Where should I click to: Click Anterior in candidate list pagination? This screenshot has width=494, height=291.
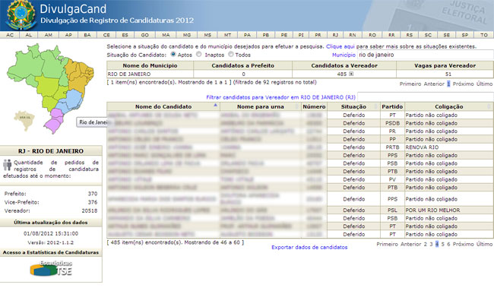tap(411, 244)
